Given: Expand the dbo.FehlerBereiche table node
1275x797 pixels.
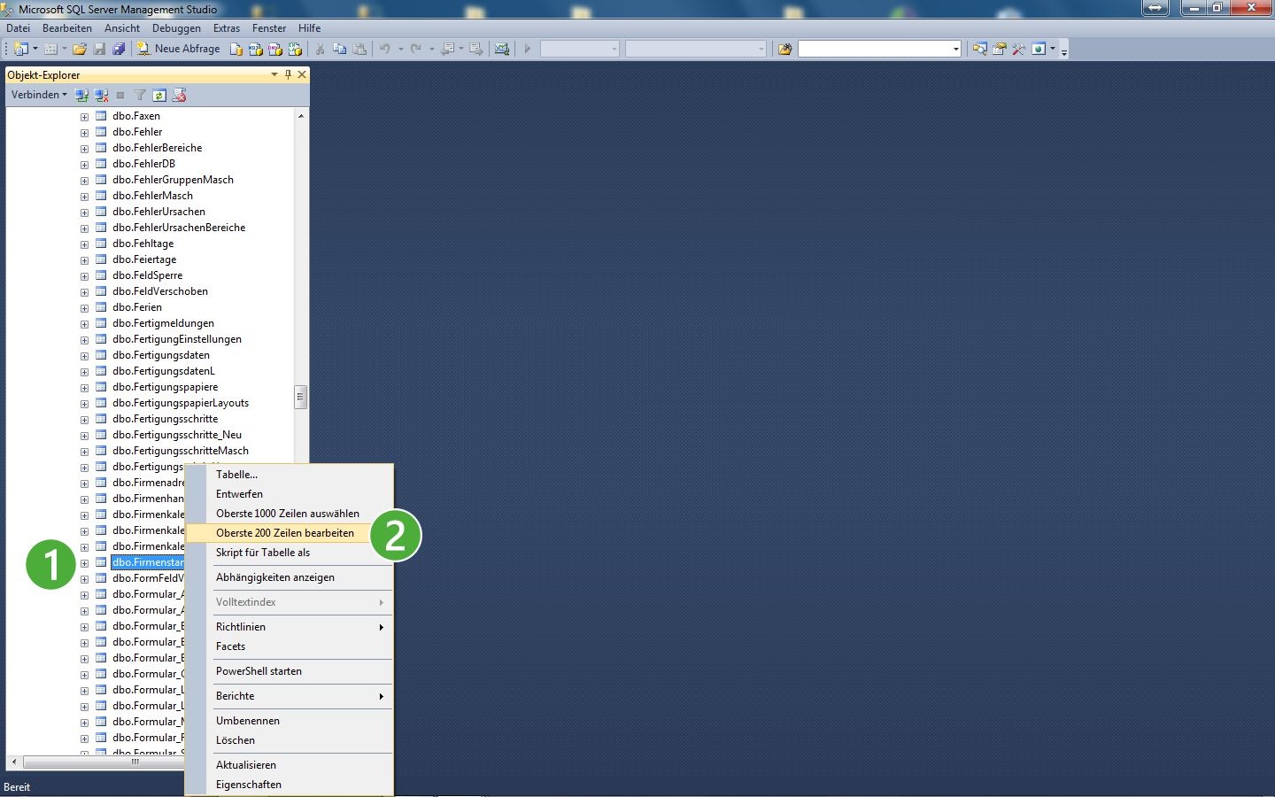Looking at the screenshot, I should coord(84,149).
